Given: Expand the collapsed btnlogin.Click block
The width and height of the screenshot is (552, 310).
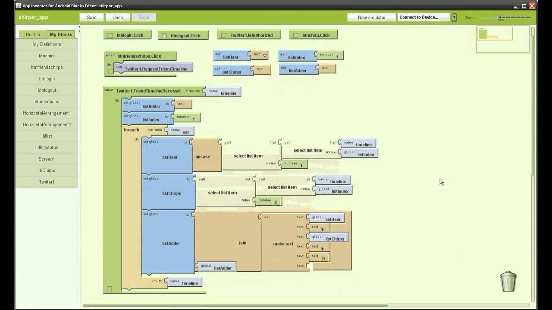Looking at the screenshot, I should (x=110, y=36).
